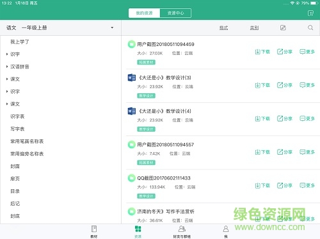Open file 《大还是小》教学设计(4)
Viewport: 320px width, 239px height.
[x=164, y=111]
